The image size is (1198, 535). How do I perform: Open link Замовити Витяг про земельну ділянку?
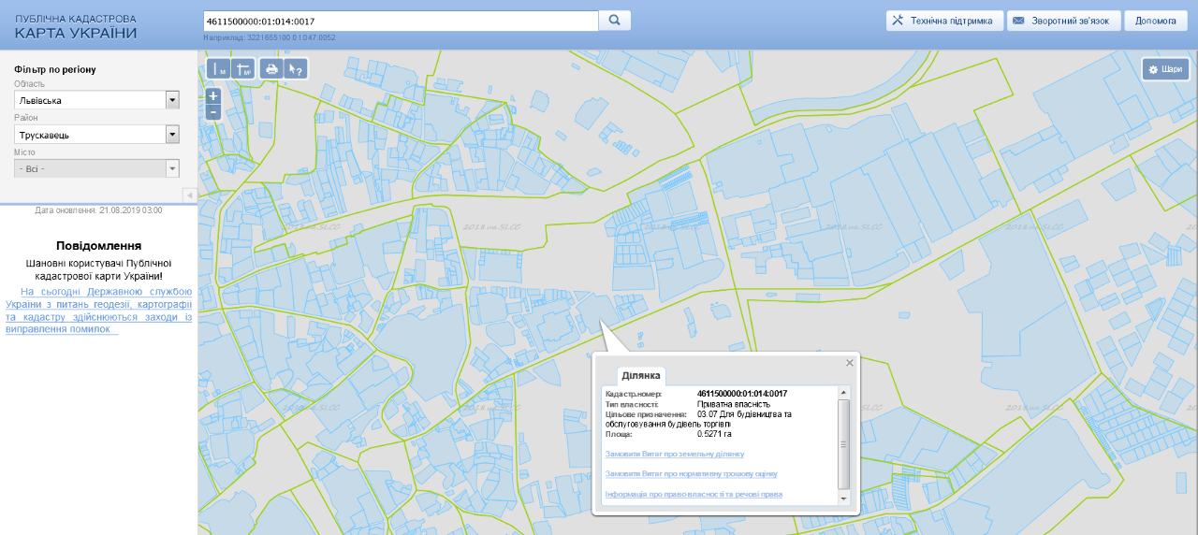(x=675, y=454)
